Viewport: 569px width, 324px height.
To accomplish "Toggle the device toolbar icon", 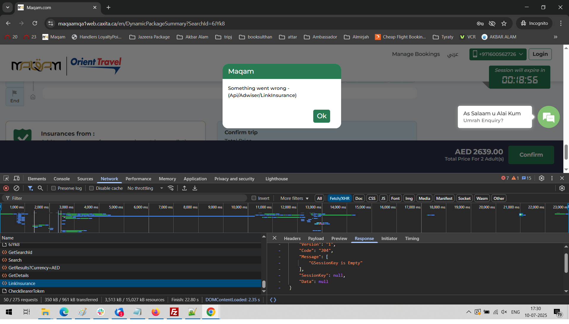I will [x=17, y=178].
